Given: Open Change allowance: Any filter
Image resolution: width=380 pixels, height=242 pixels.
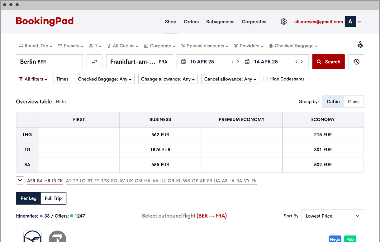Looking at the screenshot, I should point(168,79).
